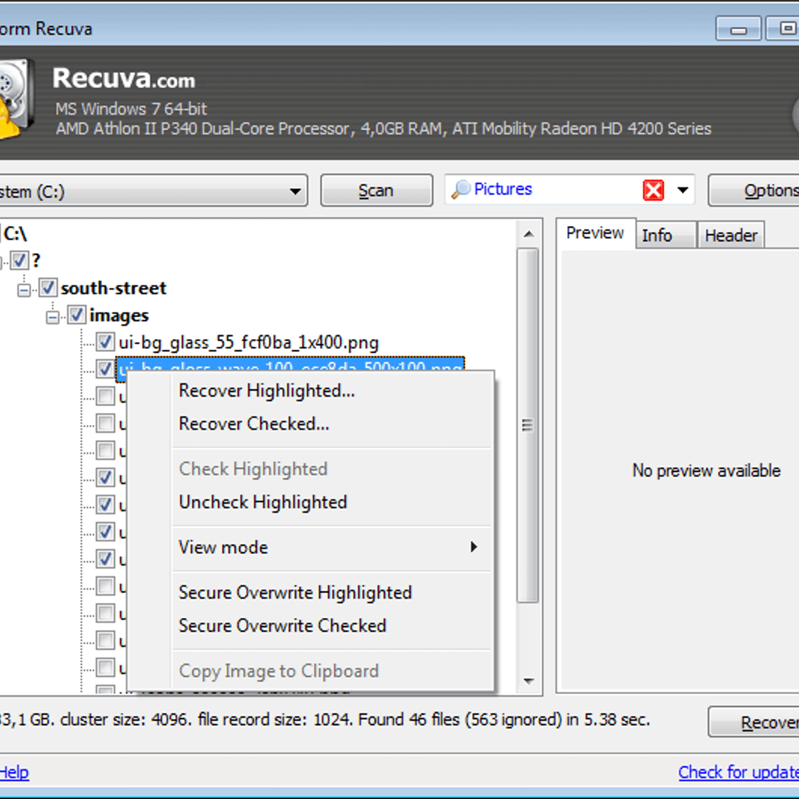The height and width of the screenshot is (799, 799).
Task: Open the Options dialog
Action: pos(754,190)
